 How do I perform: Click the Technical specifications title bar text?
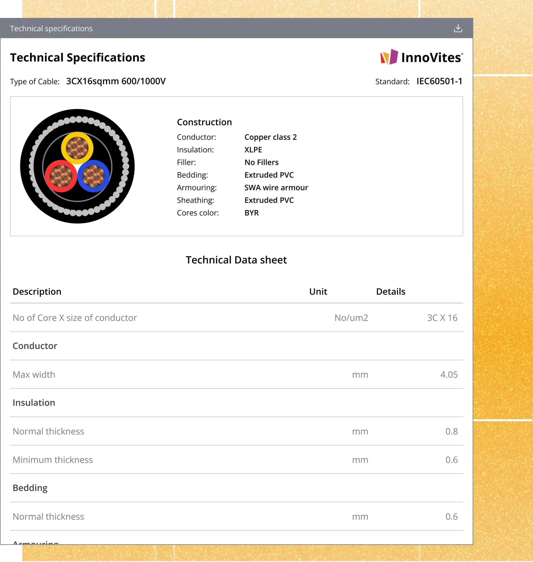51,29
